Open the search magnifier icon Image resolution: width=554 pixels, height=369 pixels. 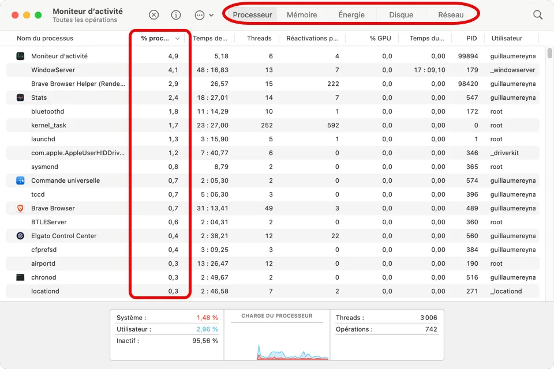click(x=538, y=15)
